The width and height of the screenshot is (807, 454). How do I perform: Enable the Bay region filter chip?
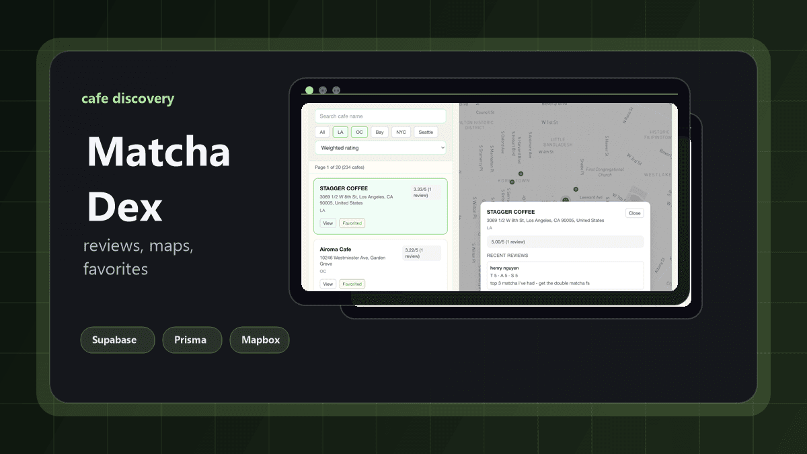(380, 133)
